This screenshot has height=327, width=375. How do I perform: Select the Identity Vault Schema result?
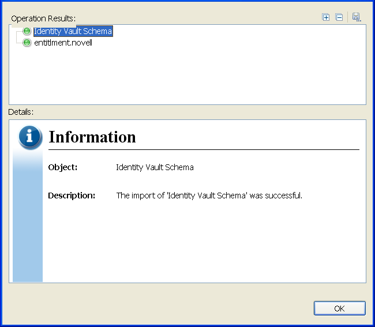click(x=73, y=31)
